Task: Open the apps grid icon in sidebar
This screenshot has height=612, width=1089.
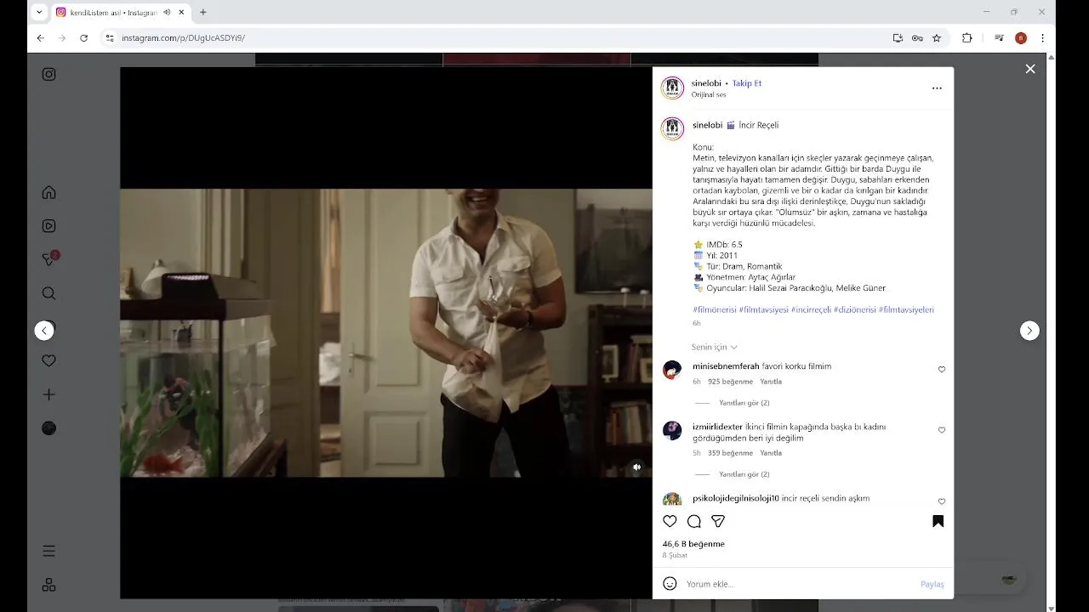Action: pos(48,585)
